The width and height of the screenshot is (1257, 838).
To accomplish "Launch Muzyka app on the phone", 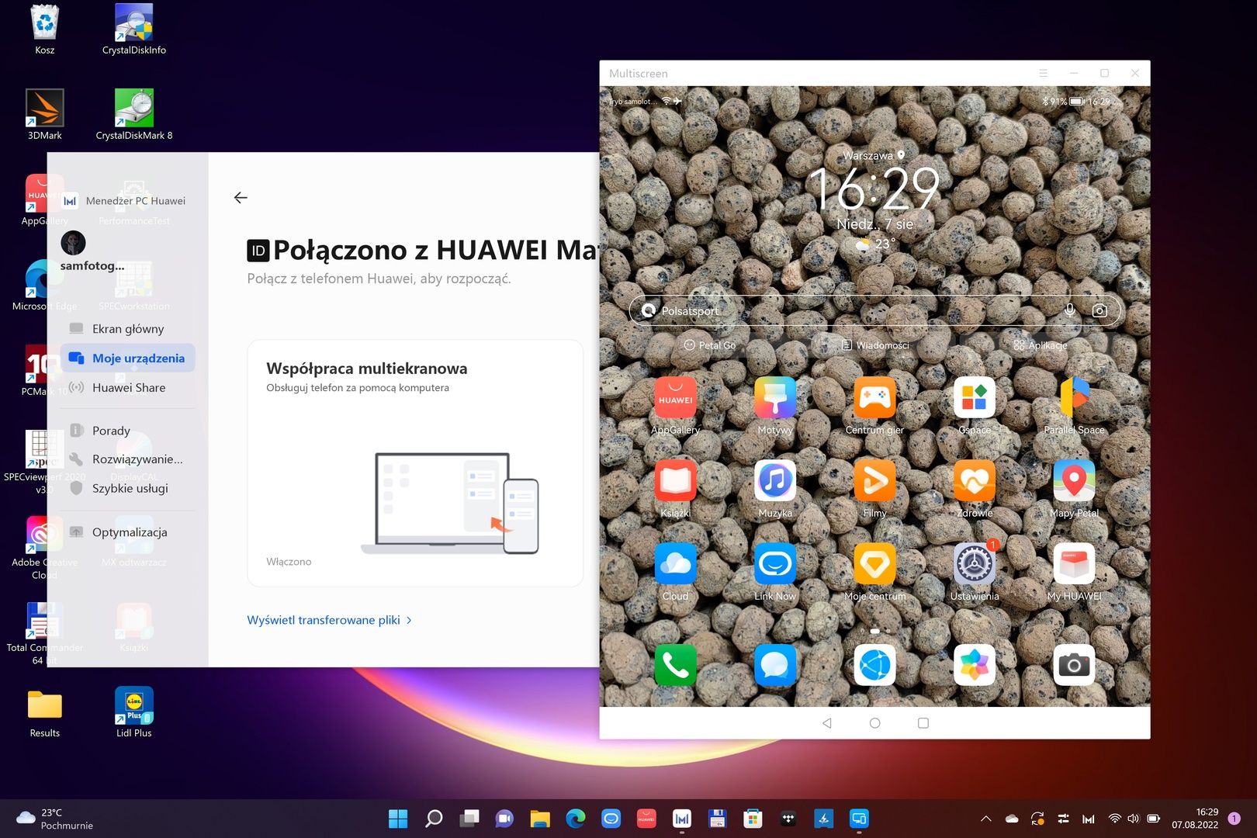I will pyautogui.click(x=775, y=480).
